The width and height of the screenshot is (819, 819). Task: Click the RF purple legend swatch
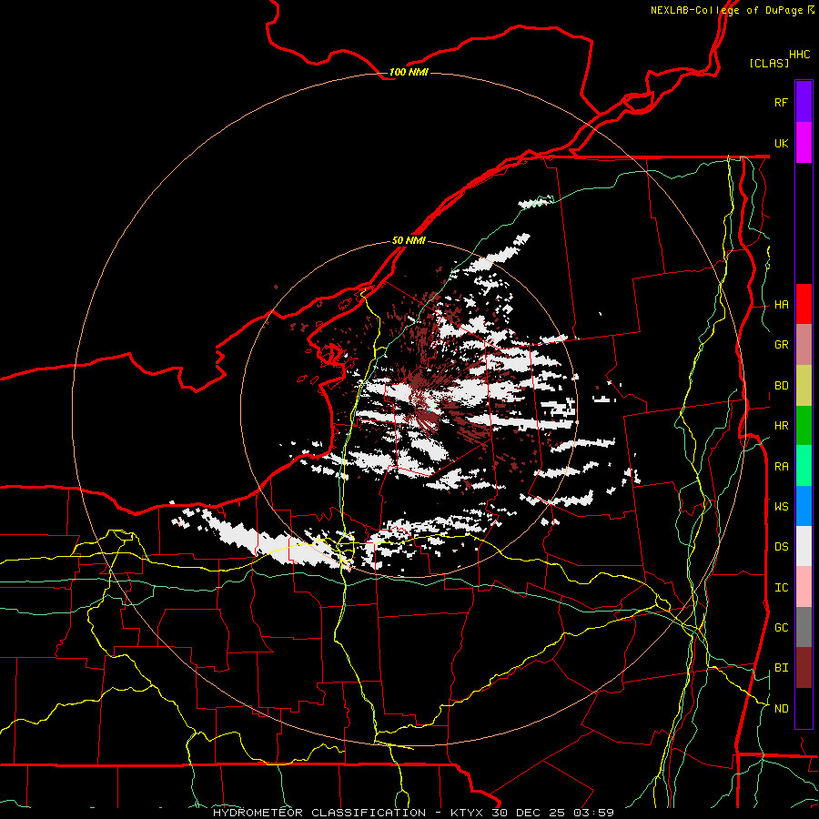pos(804,102)
